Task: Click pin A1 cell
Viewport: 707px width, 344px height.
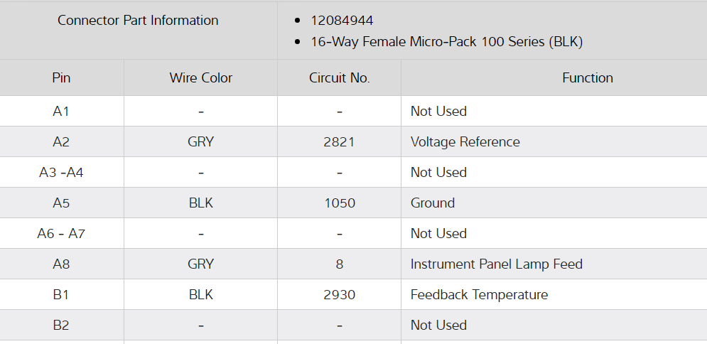Action: (x=61, y=112)
